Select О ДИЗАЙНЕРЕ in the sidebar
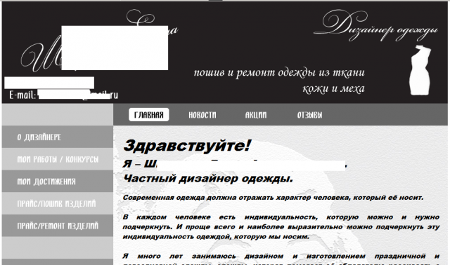Viewport: 450px width, 265px height. (x=58, y=137)
